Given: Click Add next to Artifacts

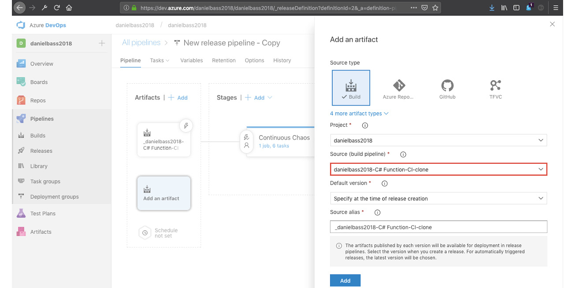Looking at the screenshot, I should (178, 98).
